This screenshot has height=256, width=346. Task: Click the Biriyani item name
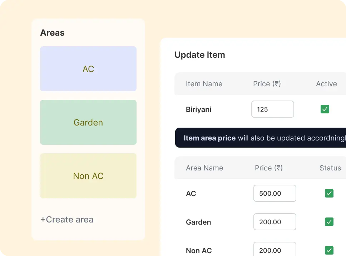coord(199,109)
